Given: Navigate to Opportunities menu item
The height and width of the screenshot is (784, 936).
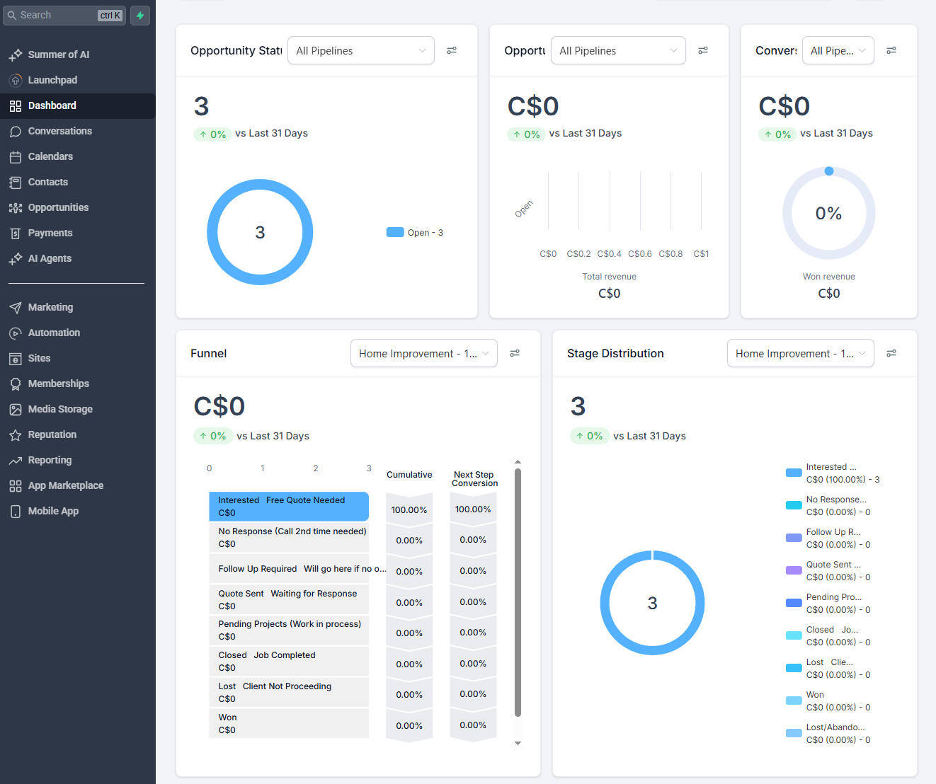Looking at the screenshot, I should [58, 207].
